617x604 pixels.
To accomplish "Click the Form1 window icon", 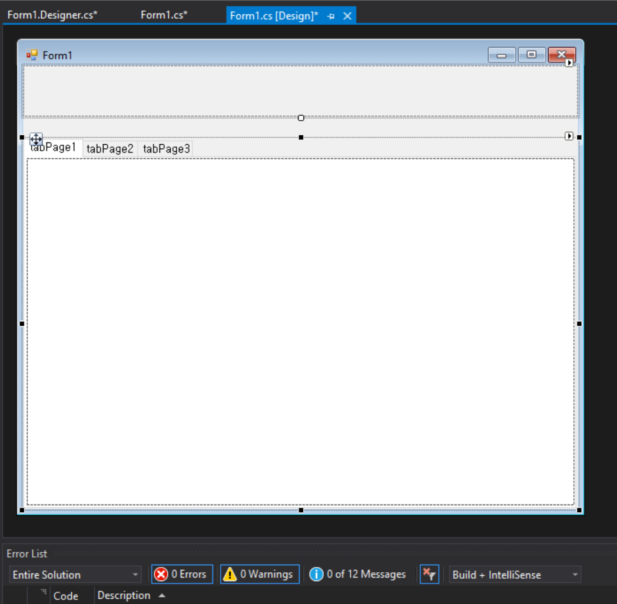I will click(32, 55).
